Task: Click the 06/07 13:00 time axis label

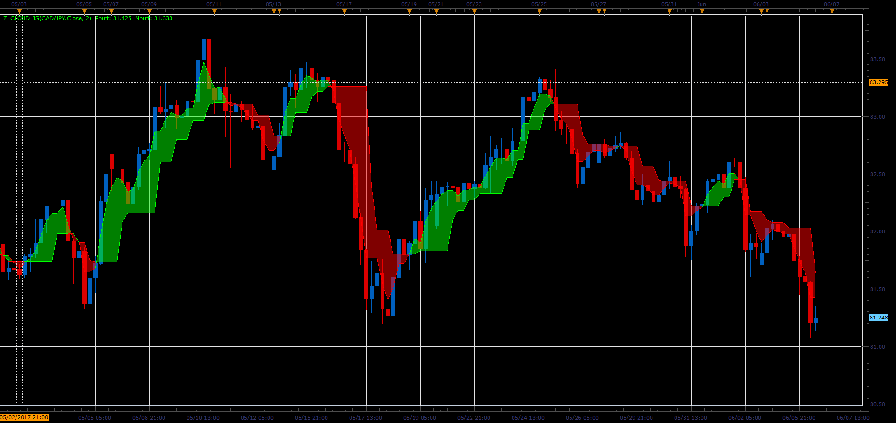Action: (x=853, y=418)
